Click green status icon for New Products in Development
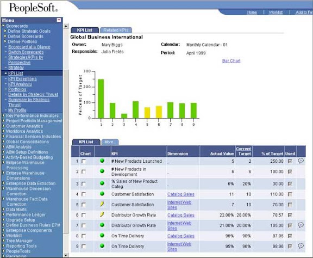Screen dimensions: 313x258 click(x=102, y=171)
